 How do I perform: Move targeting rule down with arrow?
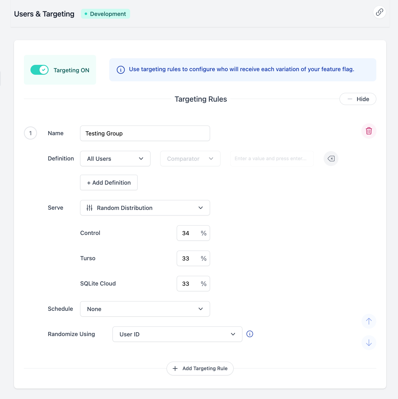coord(369,343)
